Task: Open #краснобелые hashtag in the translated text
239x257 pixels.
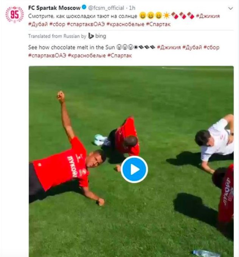Action: pyautogui.click(x=87, y=56)
